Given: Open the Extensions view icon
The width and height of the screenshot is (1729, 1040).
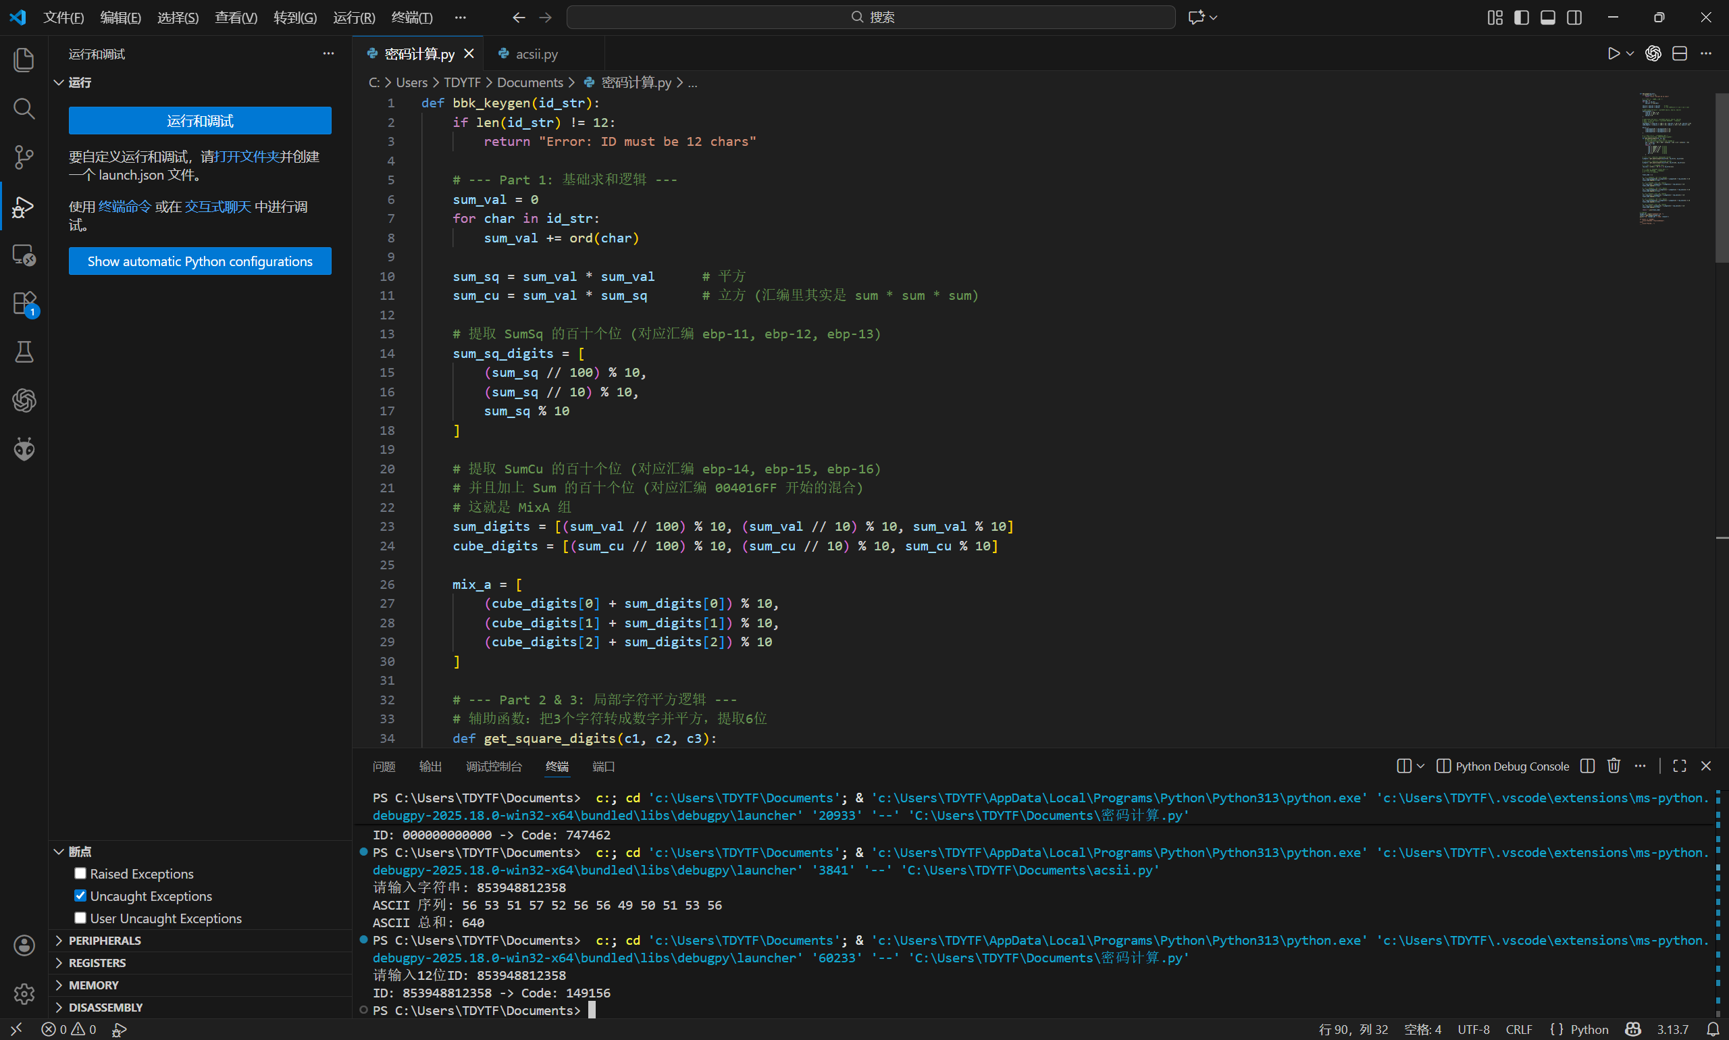Looking at the screenshot, I should click(24, 303).
